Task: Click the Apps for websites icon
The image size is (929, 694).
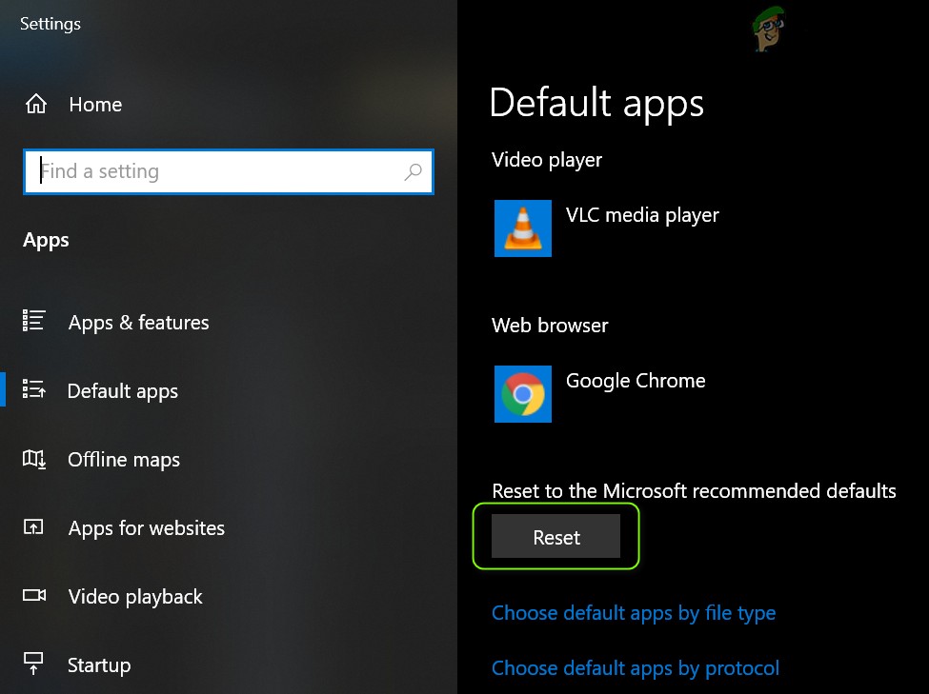Action: [33, 527]
